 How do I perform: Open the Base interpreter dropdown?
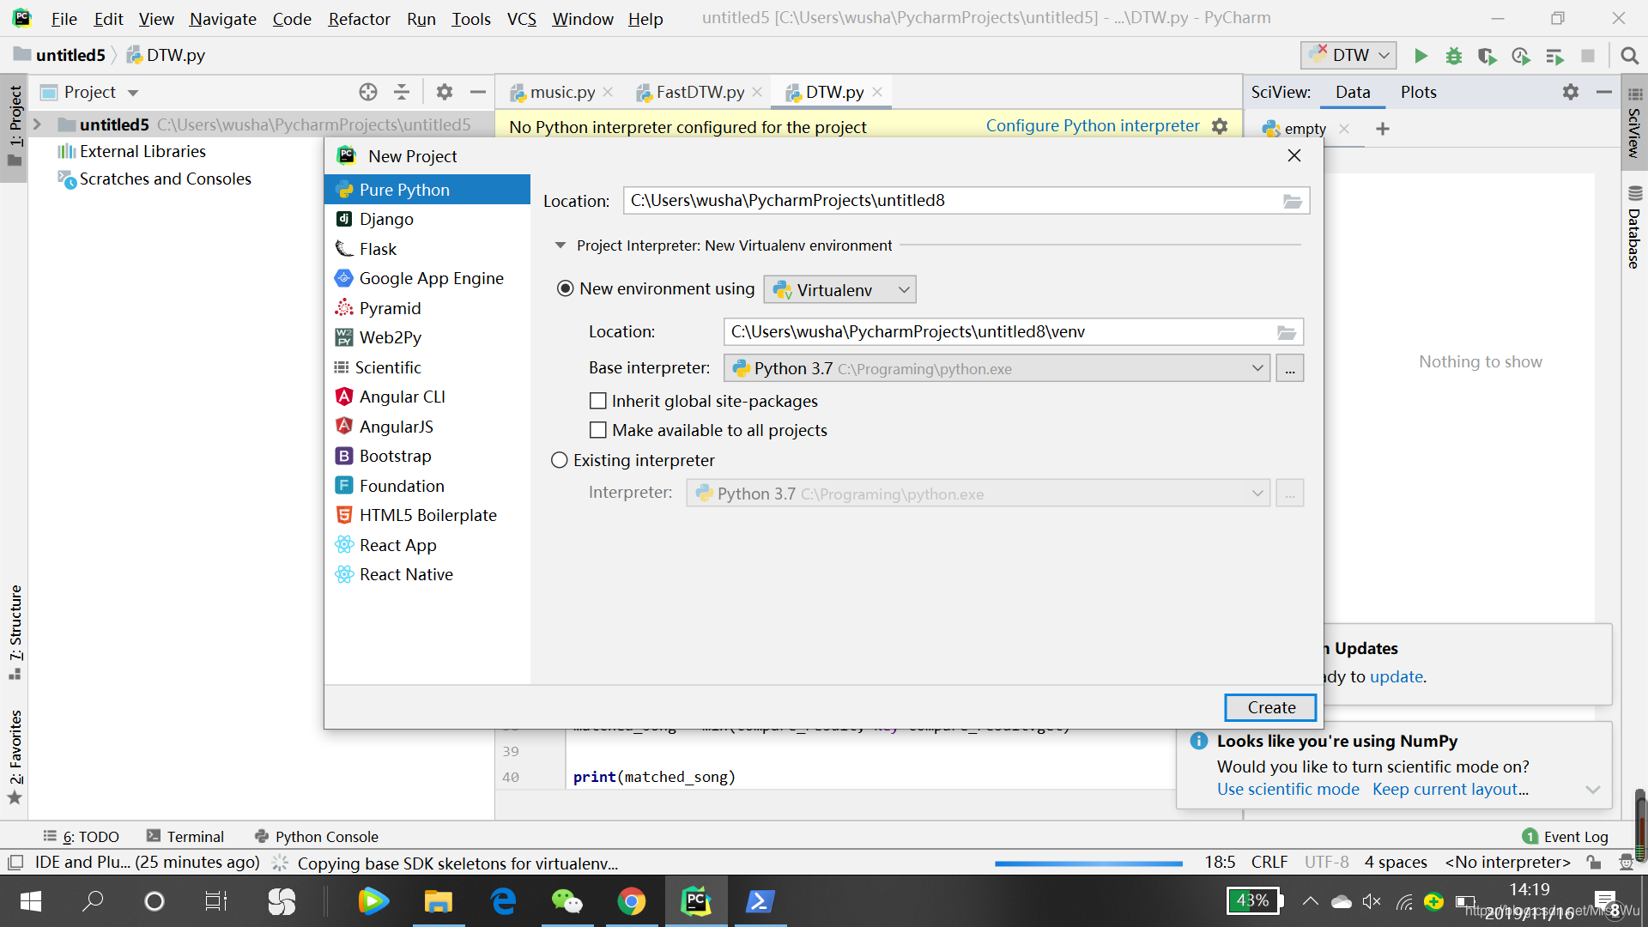tap(997, 368)
